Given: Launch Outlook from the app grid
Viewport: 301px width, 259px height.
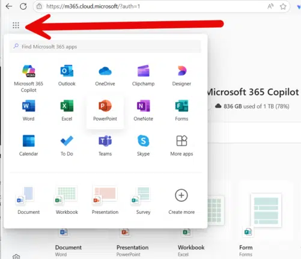Looking at the screenshot, I should click(x=67, y=76).
